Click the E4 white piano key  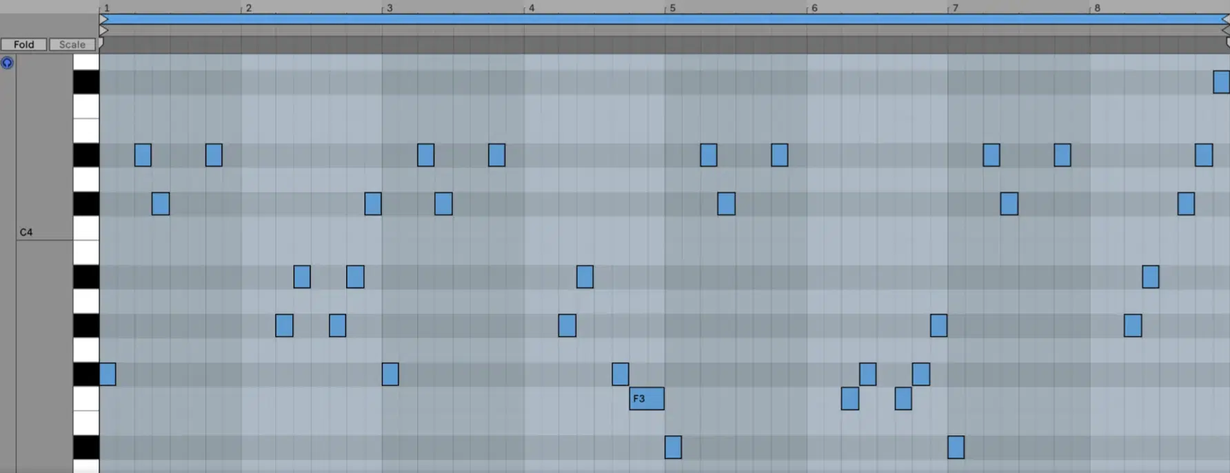pyautogui.click(x=86, y=131)
